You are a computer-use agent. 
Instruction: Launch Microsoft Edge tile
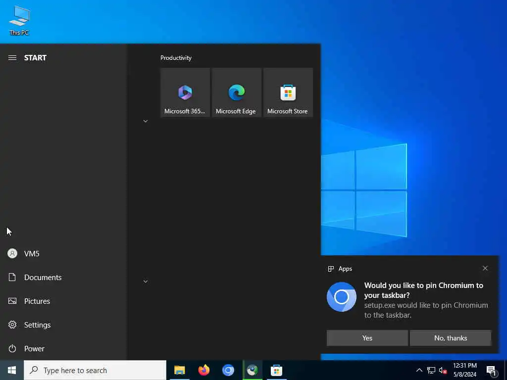(x=236, y=93)
